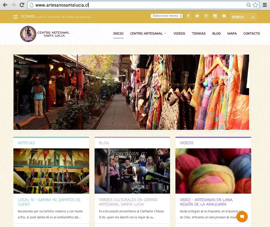Open the YouTube icon link
This screenshot has width=270, height=227.
click(224, 16)
